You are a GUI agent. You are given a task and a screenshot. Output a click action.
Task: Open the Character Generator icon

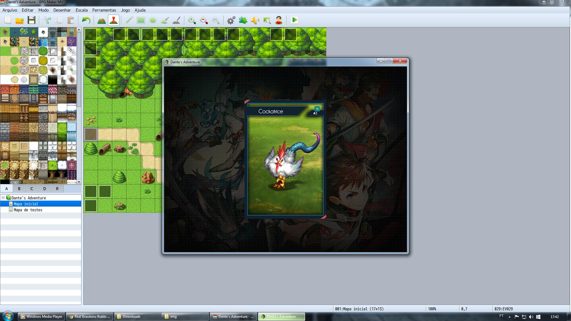pos(279,20)
